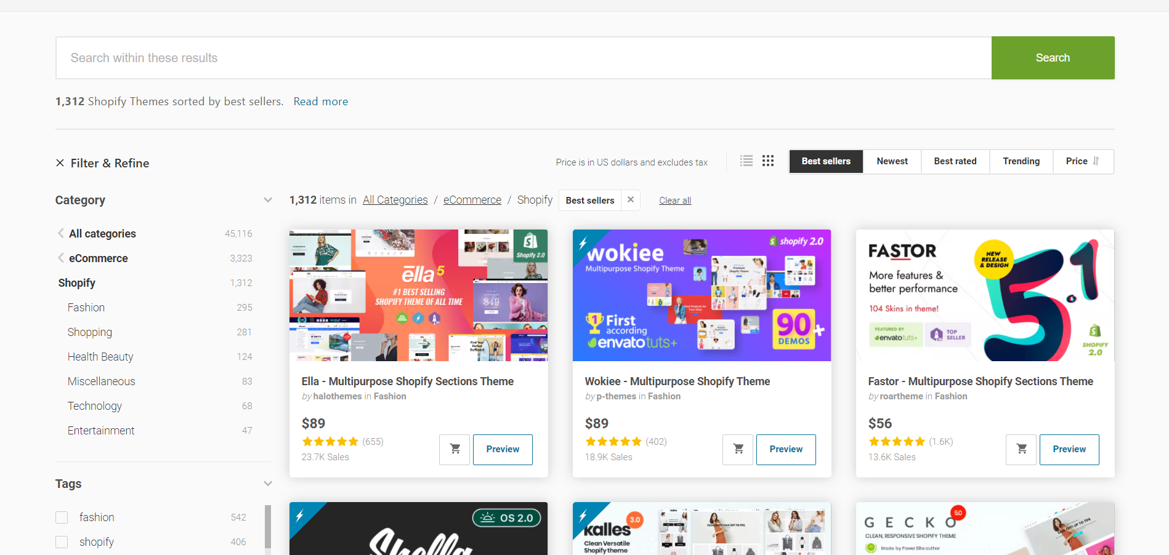
Task: Preview the Wokiee theme
Action: 786,449
